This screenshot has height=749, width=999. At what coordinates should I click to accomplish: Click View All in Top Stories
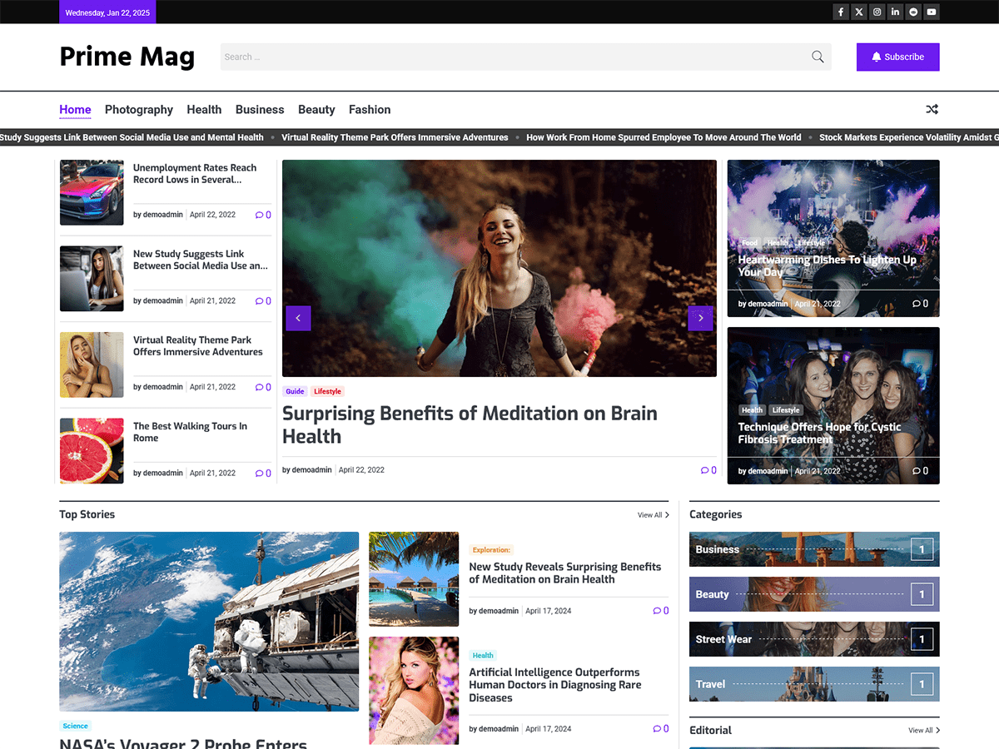(653, 515)
